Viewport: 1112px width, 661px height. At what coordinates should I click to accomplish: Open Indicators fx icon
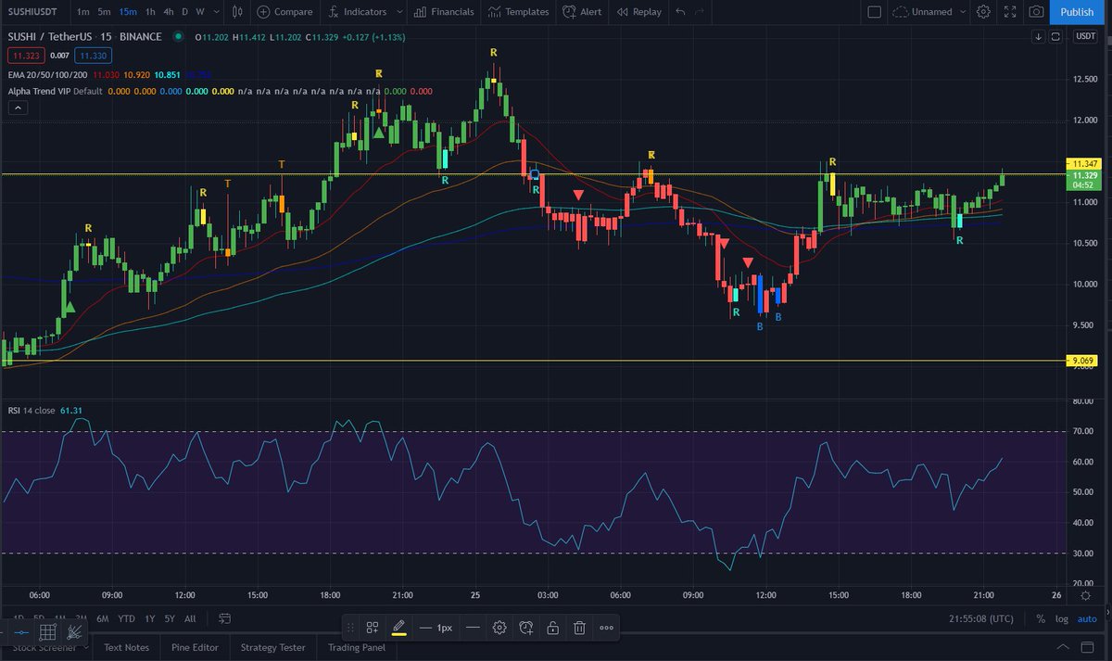tap(333, 12)
